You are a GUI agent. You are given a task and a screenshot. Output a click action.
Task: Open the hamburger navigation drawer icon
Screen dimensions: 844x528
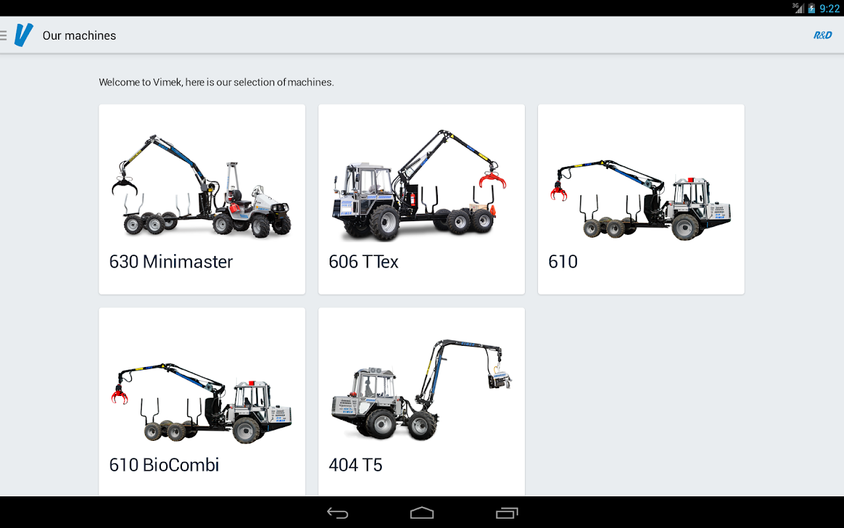pos(3,35)
